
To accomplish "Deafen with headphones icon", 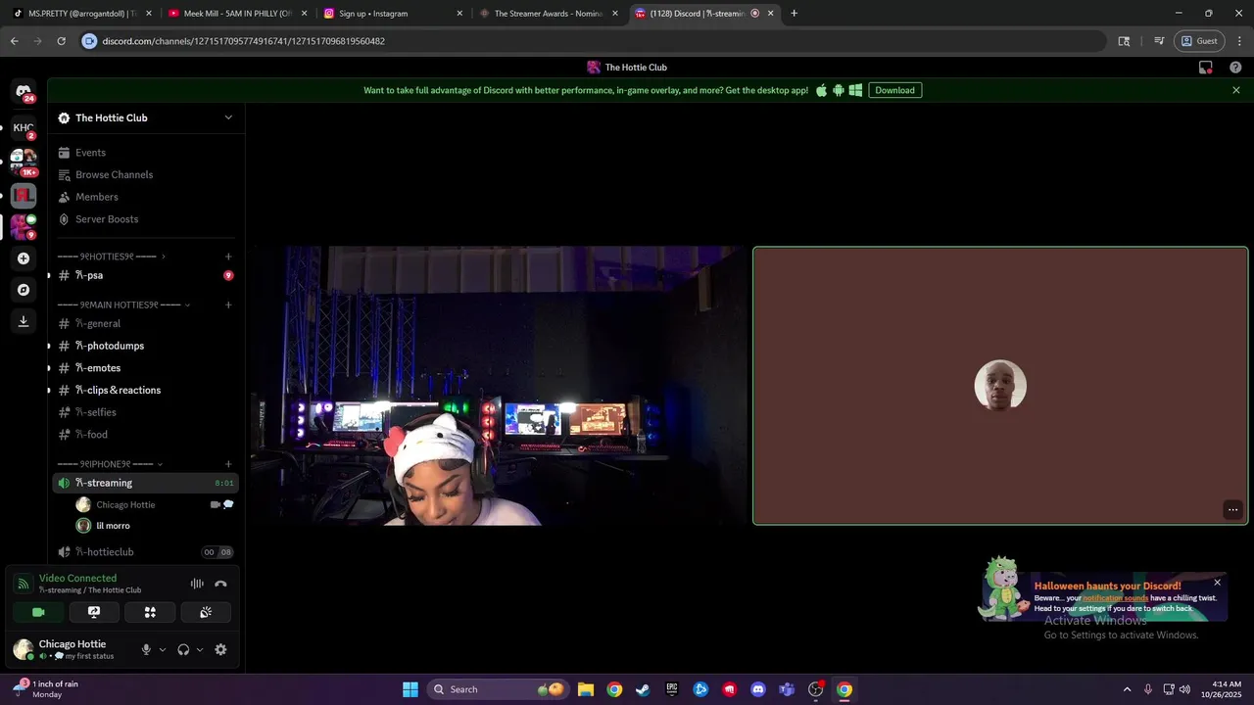I will (183, 649).
